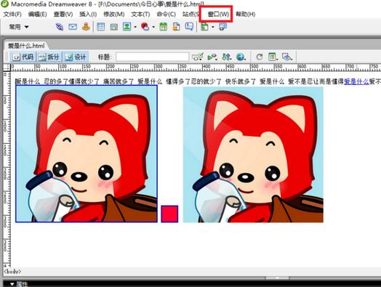Click in the 标题 title input field
Image resolution: width=381 pixels, height=287 pixels.
point(153,57)
